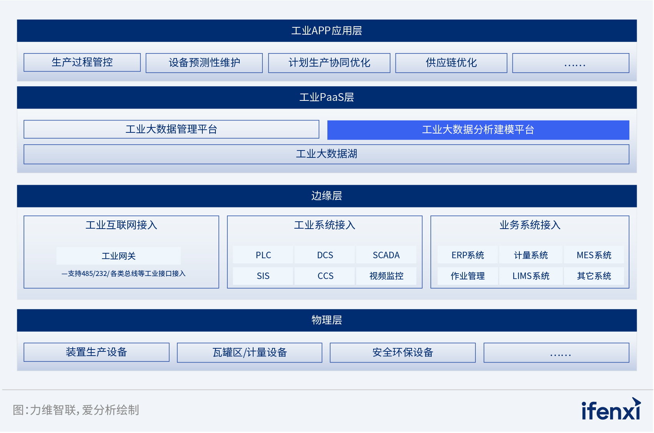
Task: Click the 边缘层 header bar
Action: click(x=327, y=196)
